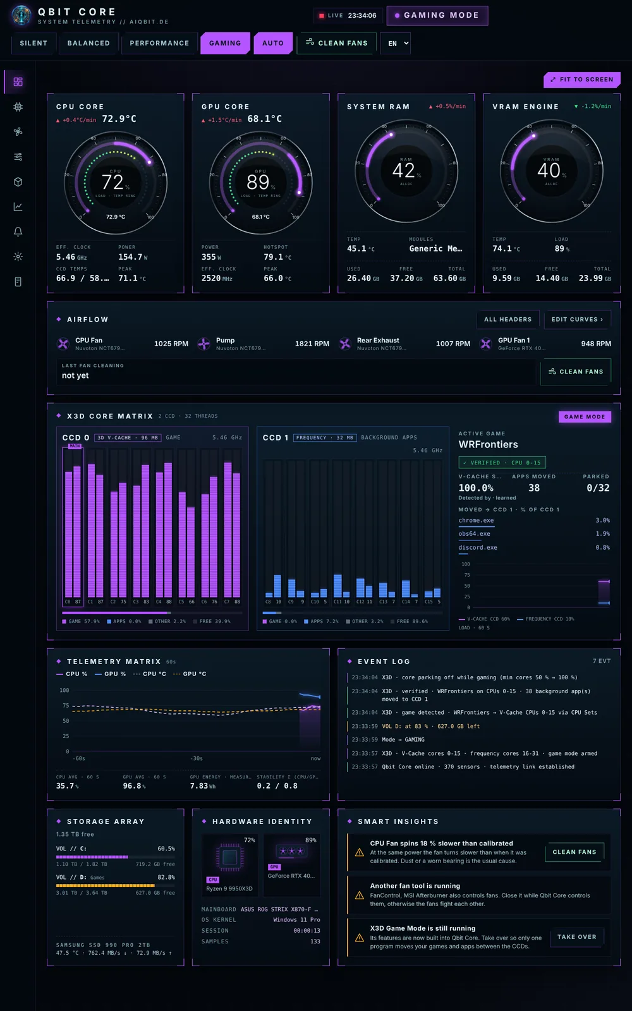Click the 1821 RPM Pump value

pos(312,344)
